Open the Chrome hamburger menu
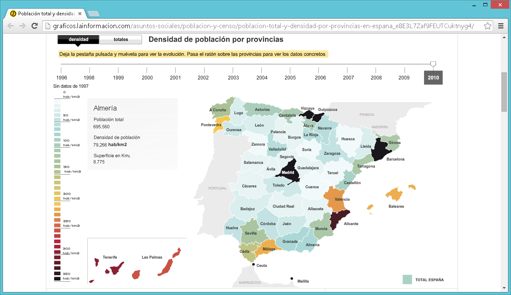This screenshot has height=295, width=511. pyautogui.click(x=501, y=26)
